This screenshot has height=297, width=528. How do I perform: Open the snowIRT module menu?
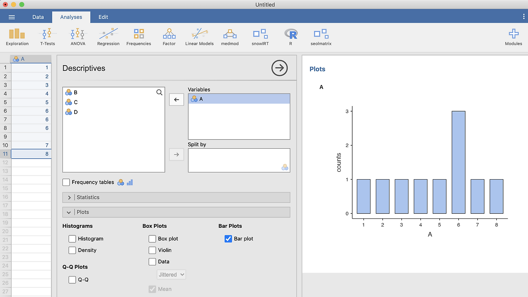[260, 37]
